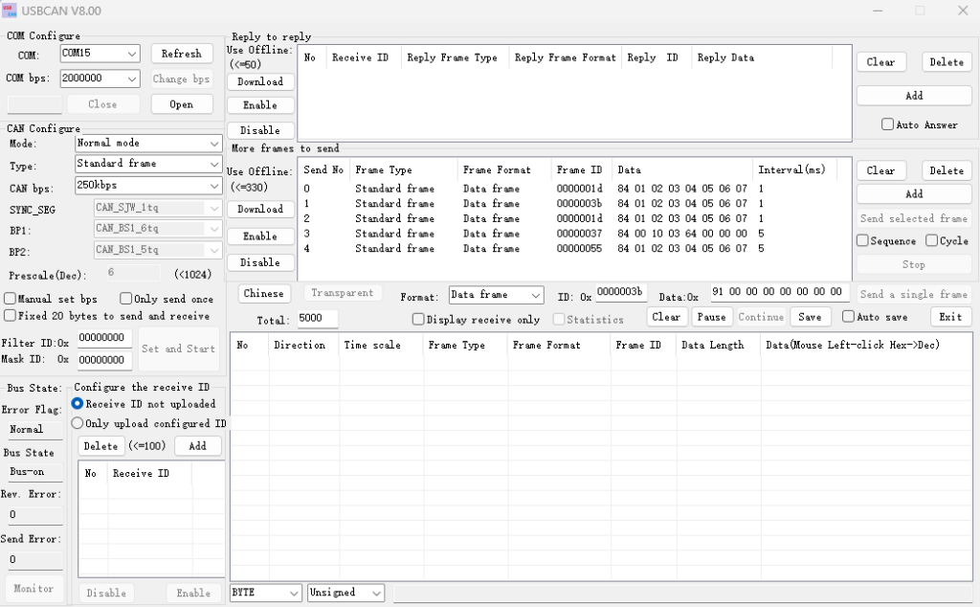Expand the COM port dropdown
980x607 pixels.
(131, 54)
